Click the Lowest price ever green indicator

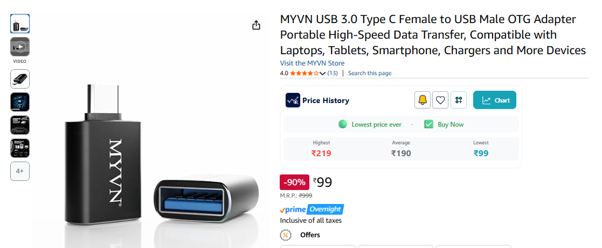pyautogui.click(x=342, y=125)
